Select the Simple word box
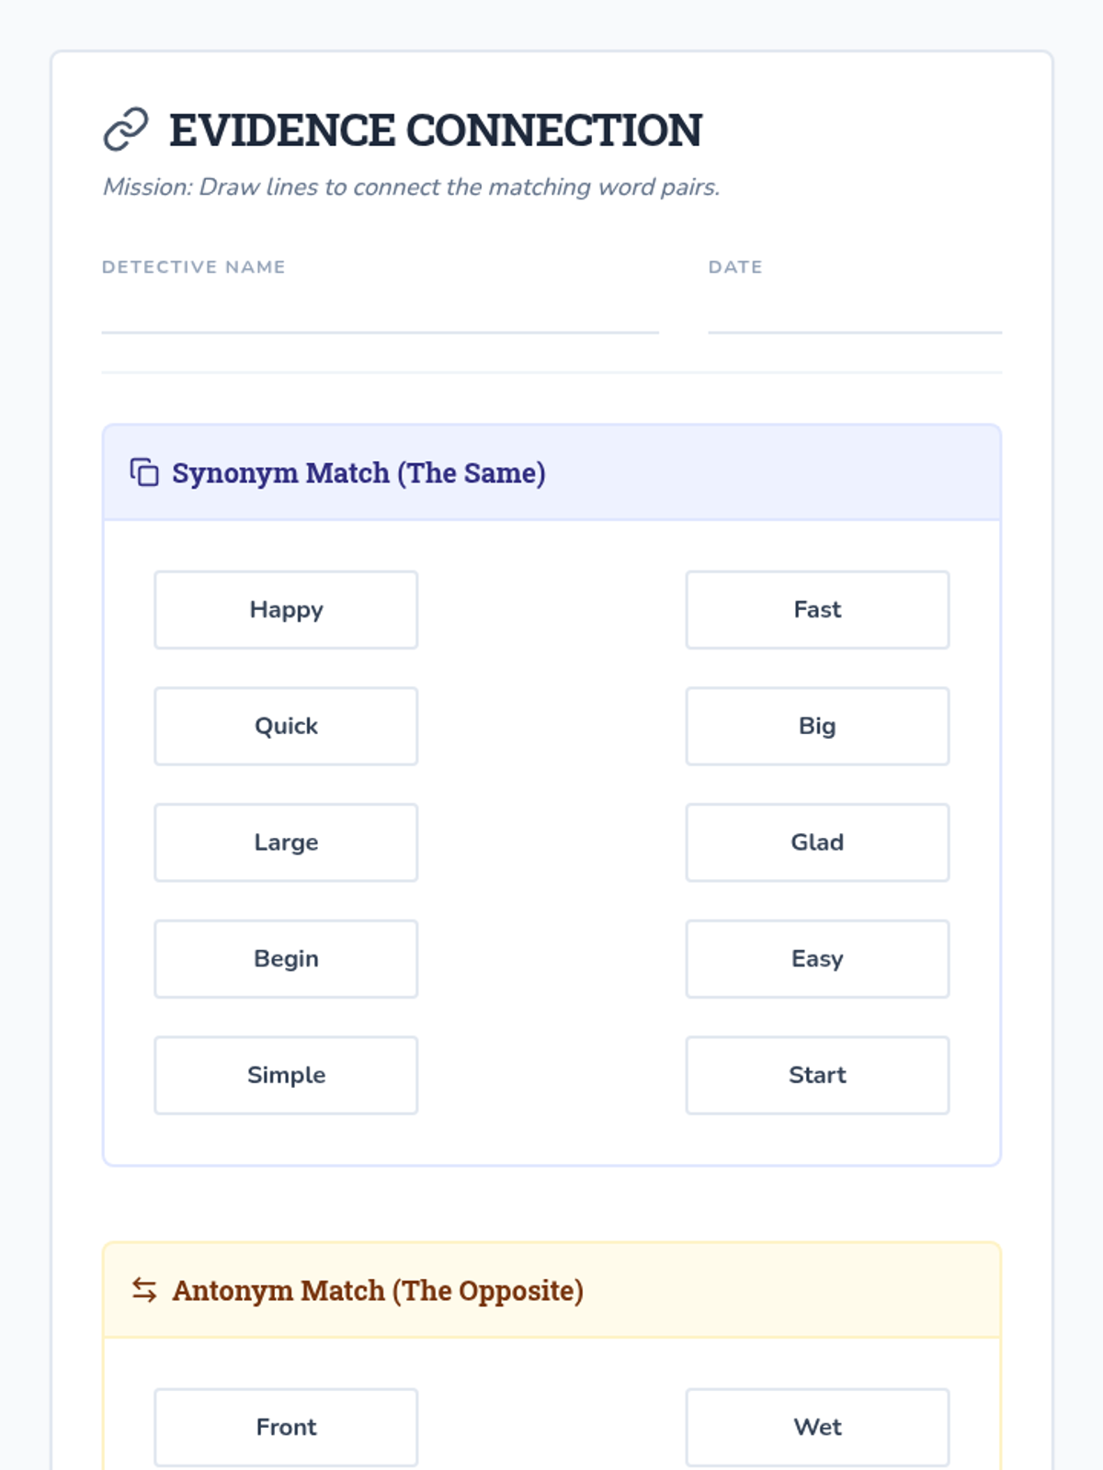This screenshot has height=1470, width=1103. click(x=286, y=1075)
